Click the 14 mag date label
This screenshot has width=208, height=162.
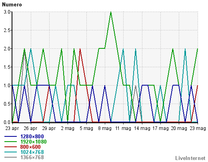pyautogui.click(x=142, y=128)
